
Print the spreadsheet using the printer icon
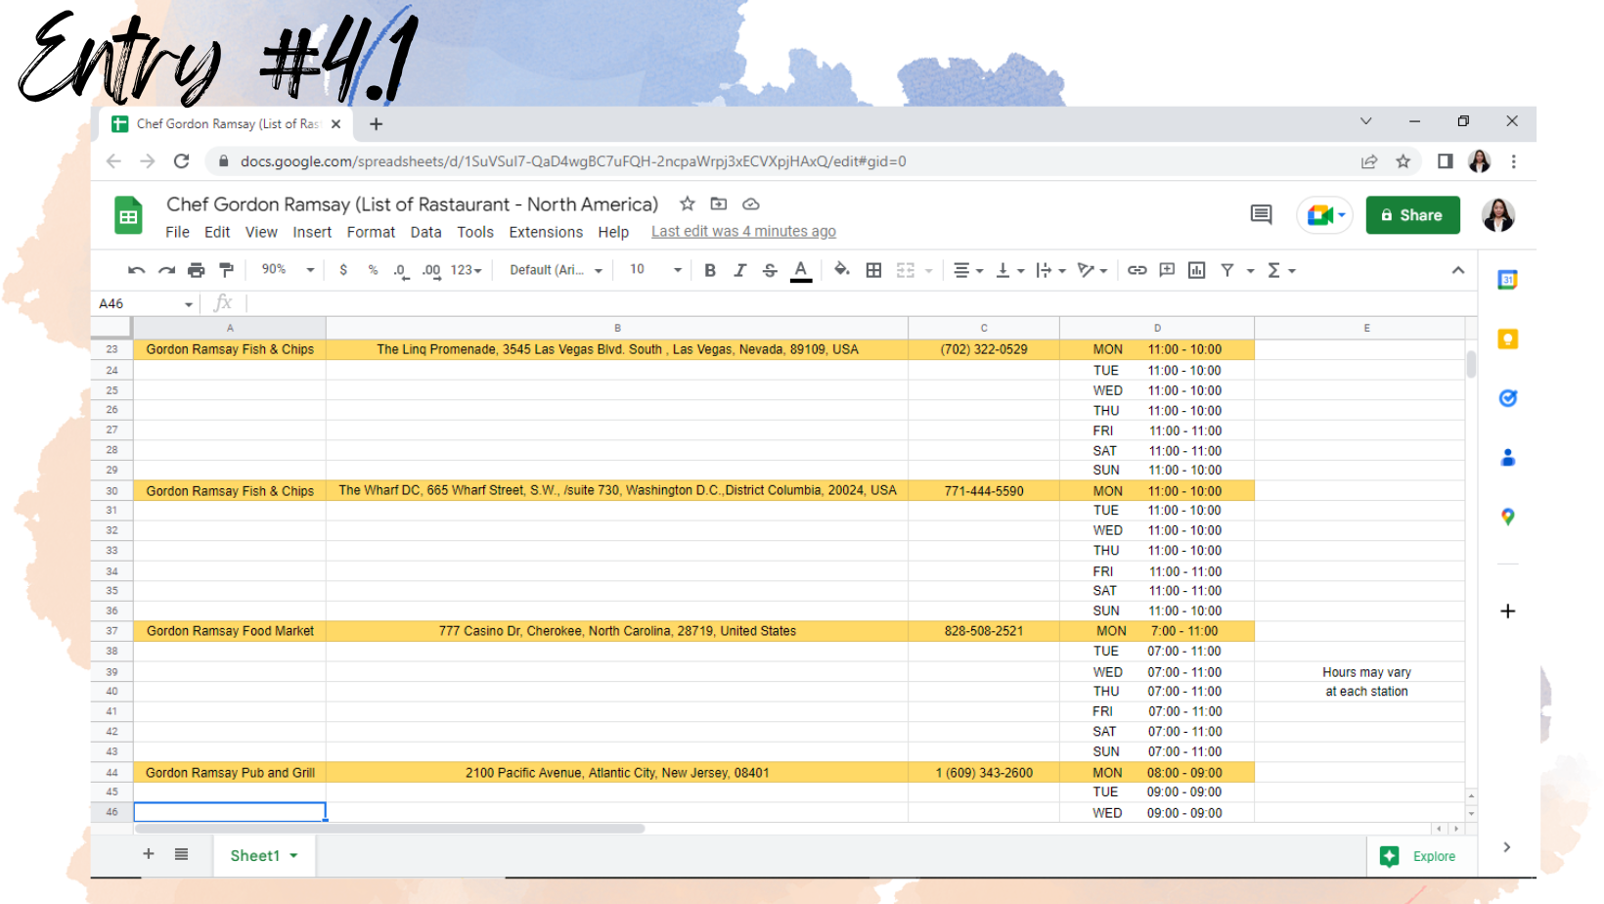[197, 270]
